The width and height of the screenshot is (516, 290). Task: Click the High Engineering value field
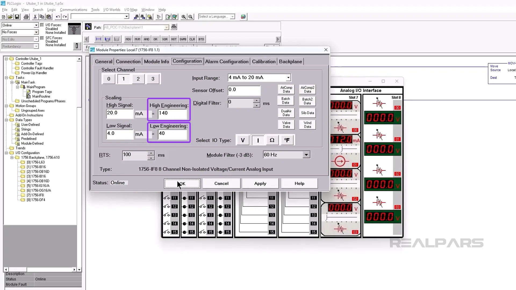coord(172,113)
